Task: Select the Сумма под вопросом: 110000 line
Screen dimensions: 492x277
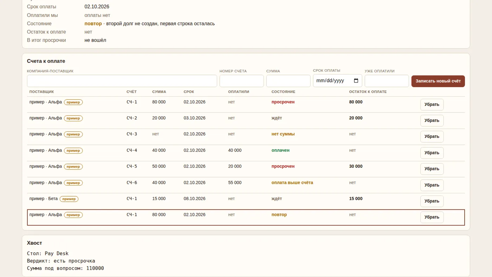Action: tap(65, 268)
